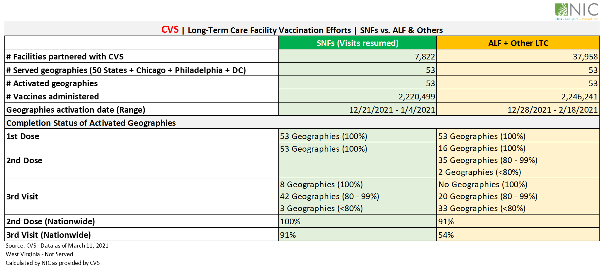
Task: Click 'Geographies activation date (Range)' label
Action: click(x=76, y=110)
